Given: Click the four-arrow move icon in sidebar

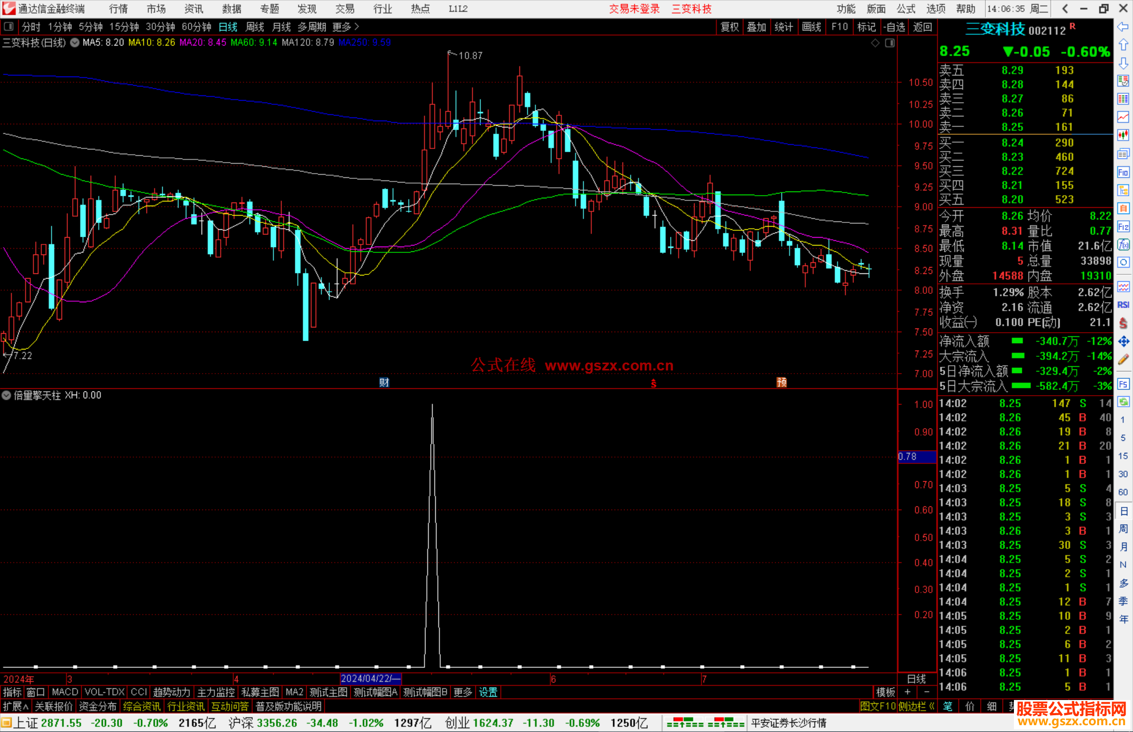Looking at the screenshot, I should point(1123,342).
